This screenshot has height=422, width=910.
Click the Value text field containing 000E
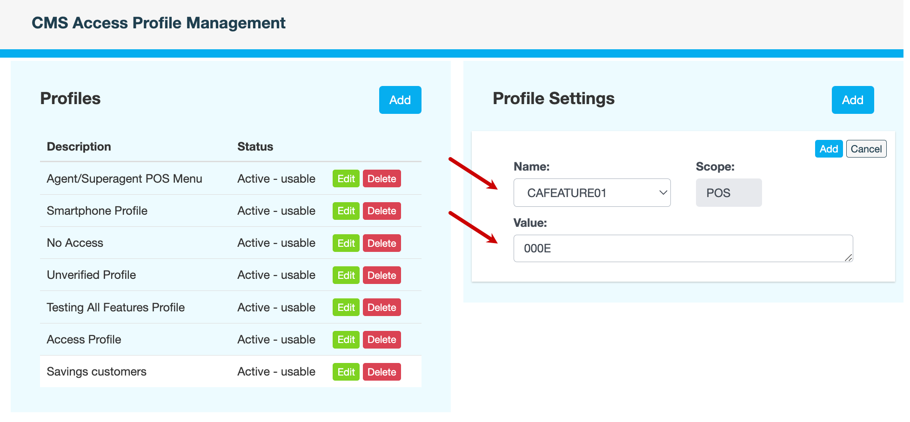tap(682, 249)
